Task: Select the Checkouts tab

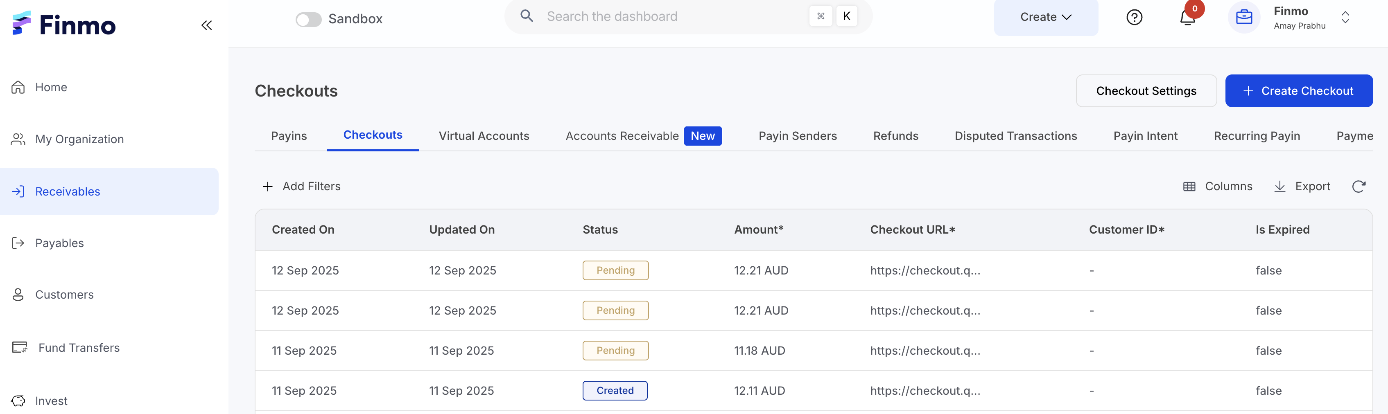Action: [373, 135]
